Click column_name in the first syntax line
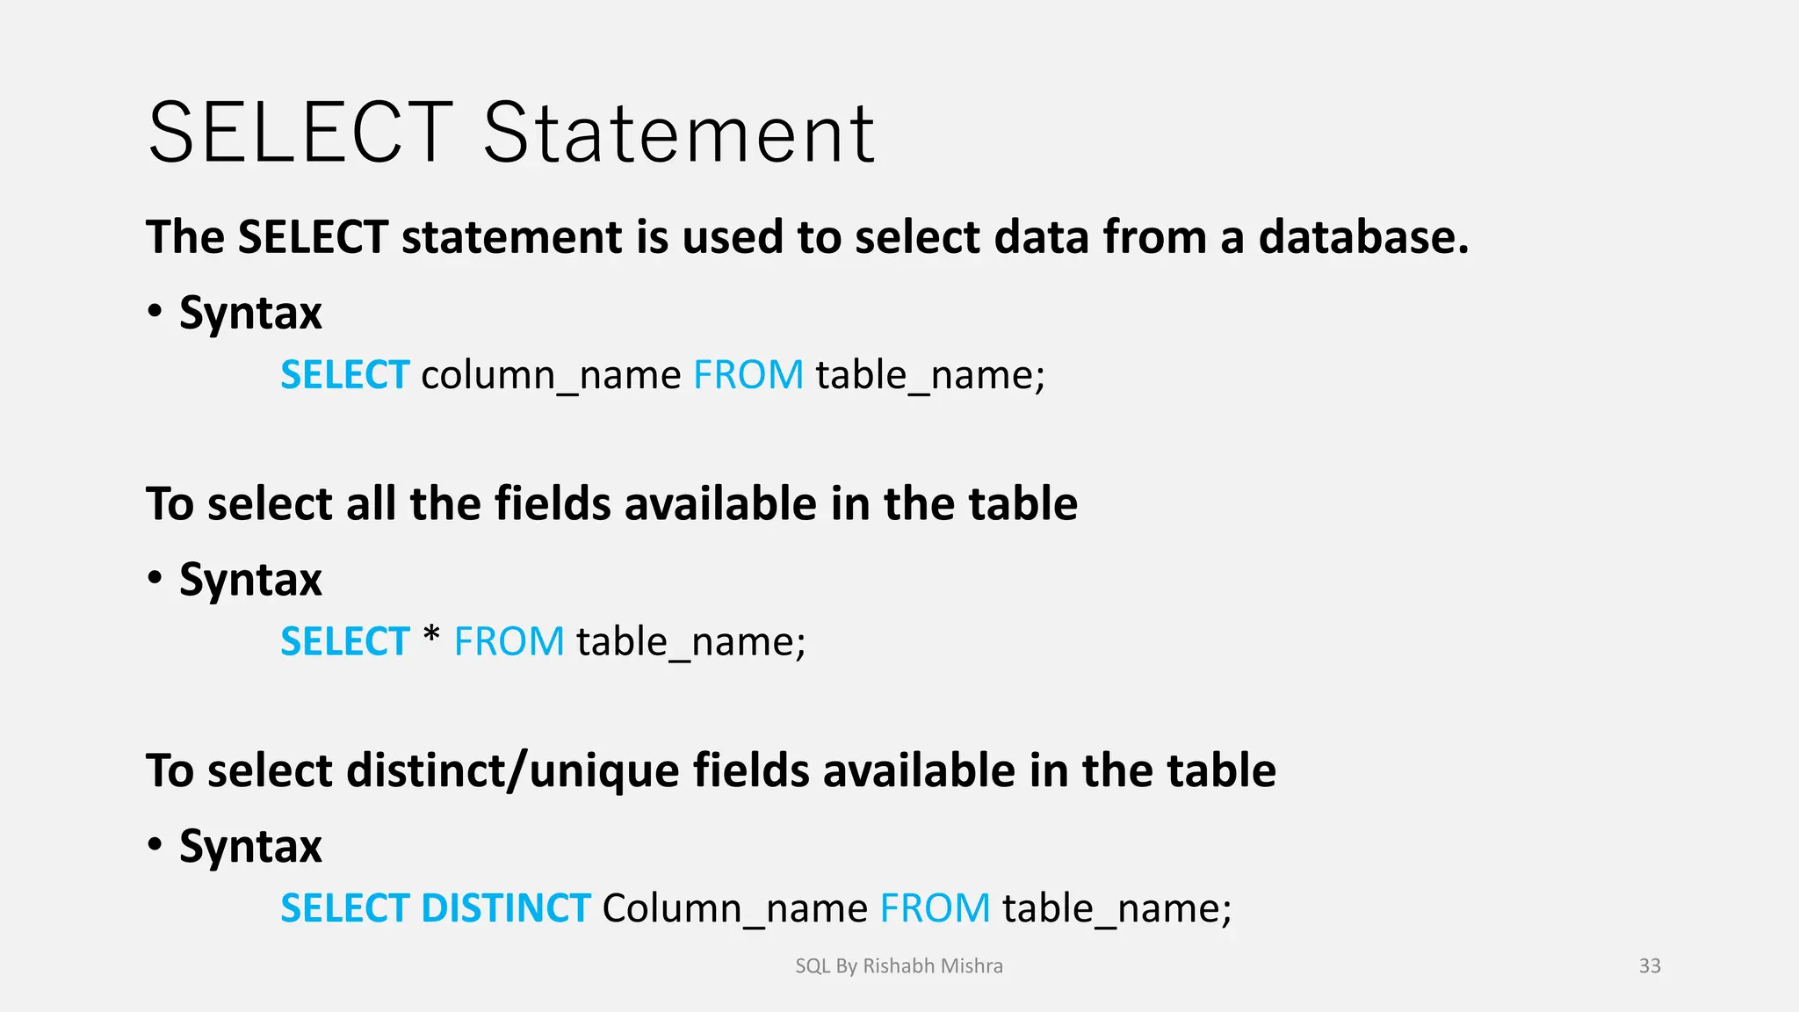Image resolution: width=1799 pixels, height=1012 pixels. coord(551,376)
